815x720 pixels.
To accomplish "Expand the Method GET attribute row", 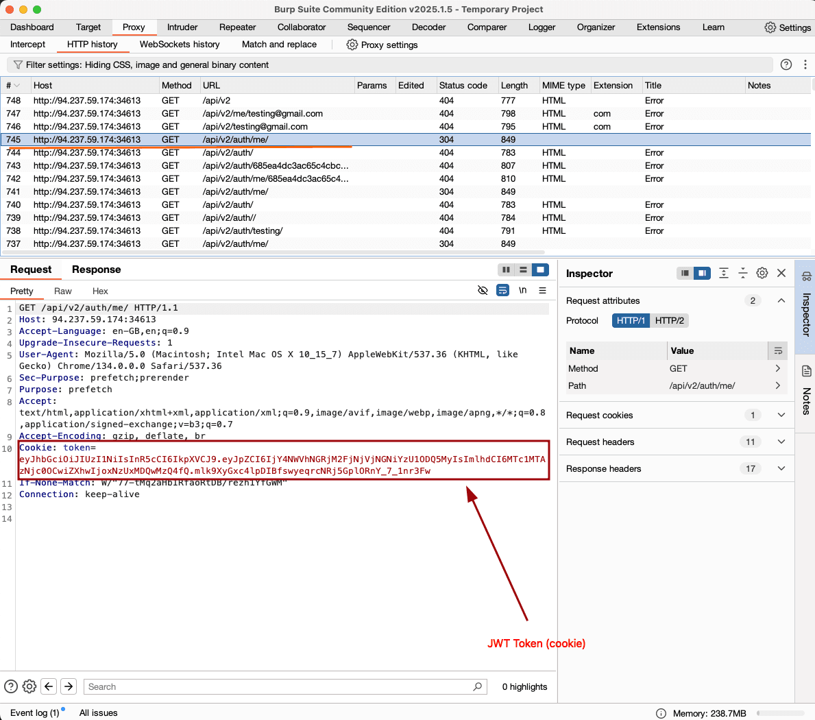I will click(777, 368).
